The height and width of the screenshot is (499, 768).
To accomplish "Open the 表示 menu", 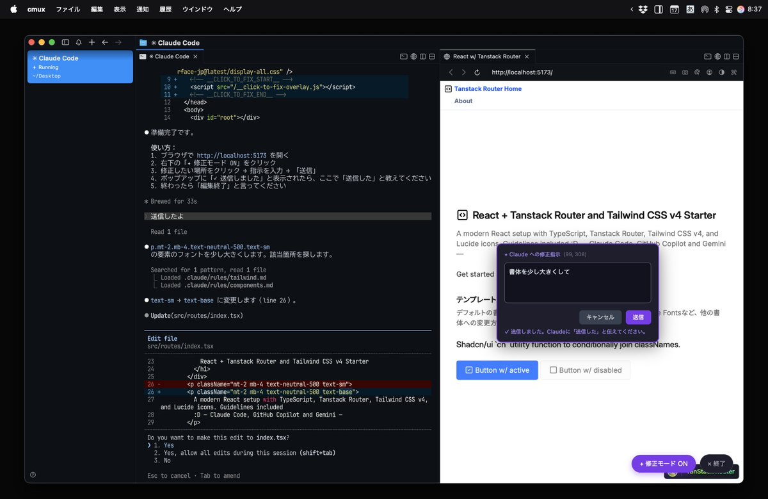I will (120, 9).
